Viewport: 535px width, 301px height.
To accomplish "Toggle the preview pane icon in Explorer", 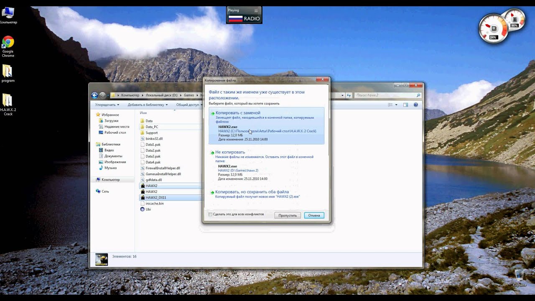I will (405, 105).
